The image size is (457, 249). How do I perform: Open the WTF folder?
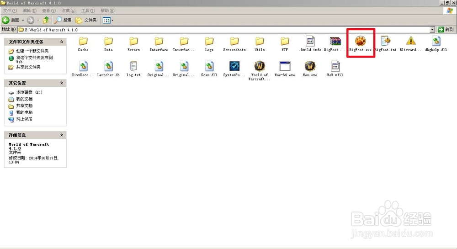pyautogui.click(x=285, y=44)
